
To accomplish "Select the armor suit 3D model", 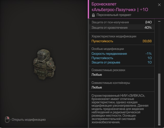I will pyautogui.click(x=44, y=64).
